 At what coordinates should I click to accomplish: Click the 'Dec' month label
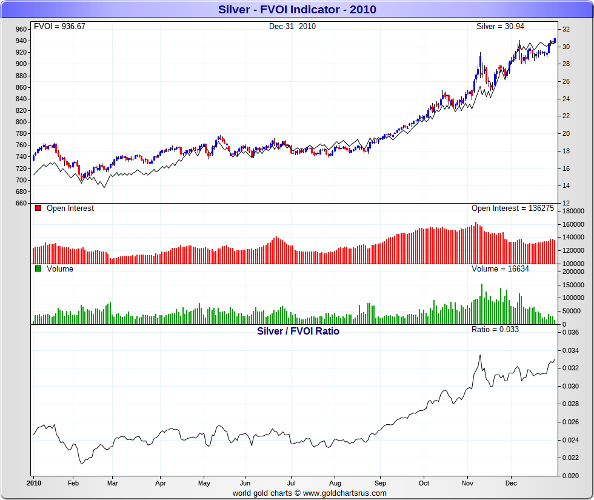[x=511, y=483]
